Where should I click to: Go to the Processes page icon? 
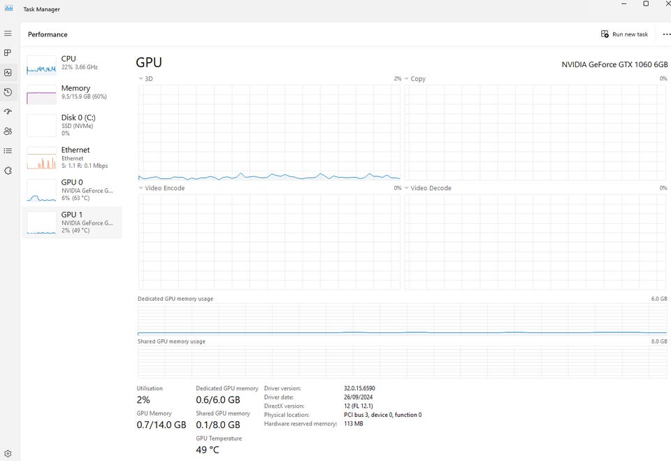click(8, 53)
